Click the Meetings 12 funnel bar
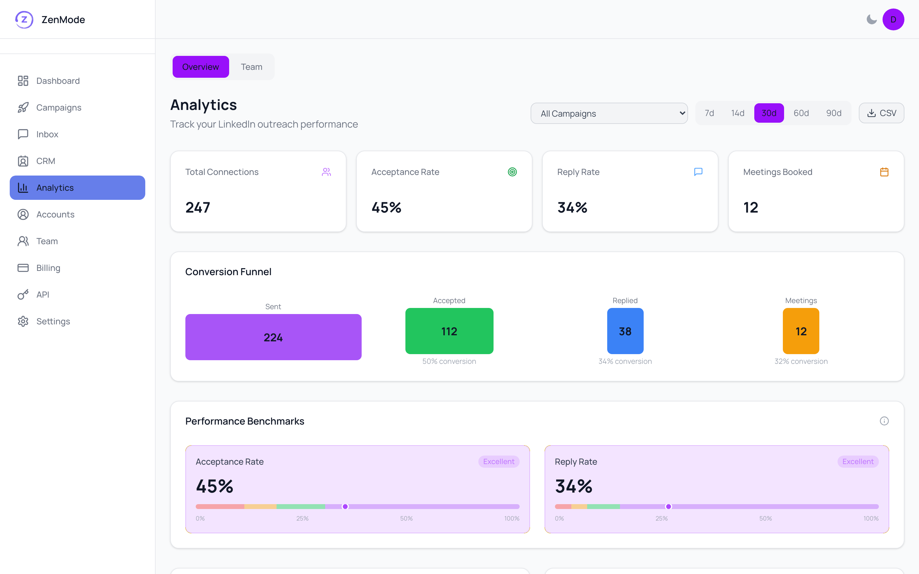The image size is (919, 574). point(801,331)
